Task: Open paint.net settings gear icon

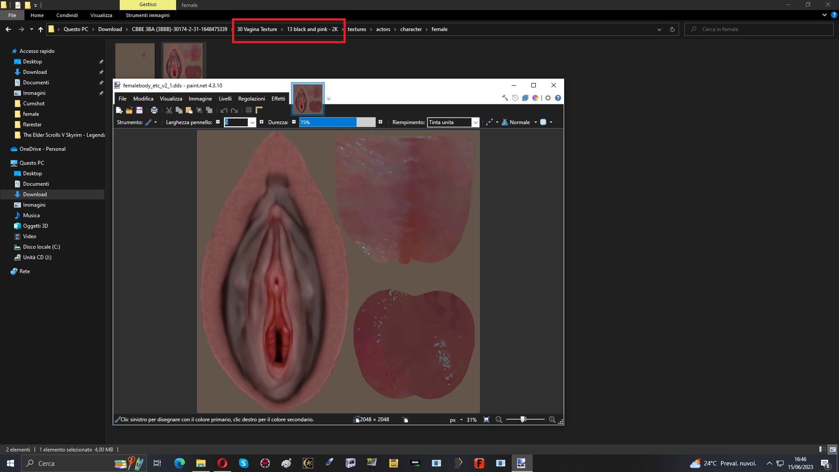Action: [x=548, y=98]
